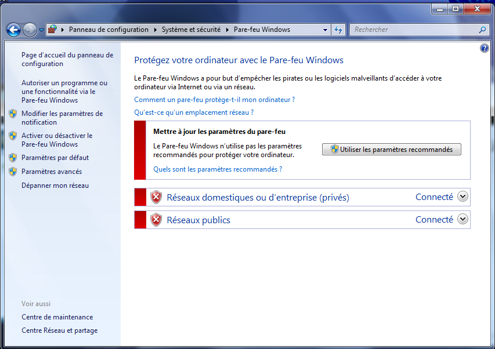Minimize the firewall window
495x349 pixels.
(x=440, y=9)
